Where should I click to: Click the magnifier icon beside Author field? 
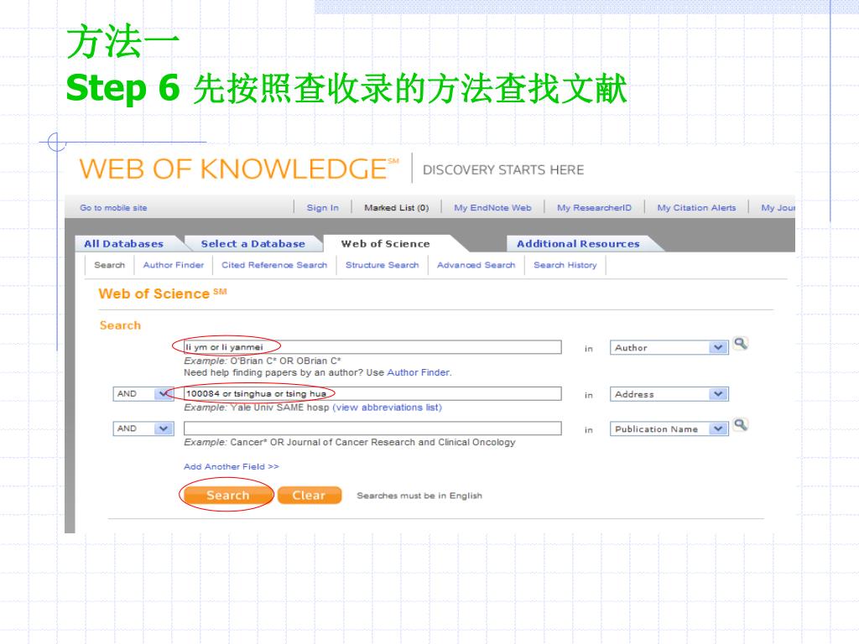click(x=741, y=344)
